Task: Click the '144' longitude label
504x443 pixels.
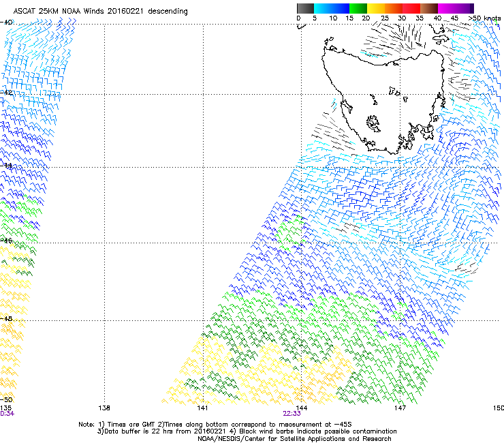Action: pyautogui.click(x=301, y=408)
